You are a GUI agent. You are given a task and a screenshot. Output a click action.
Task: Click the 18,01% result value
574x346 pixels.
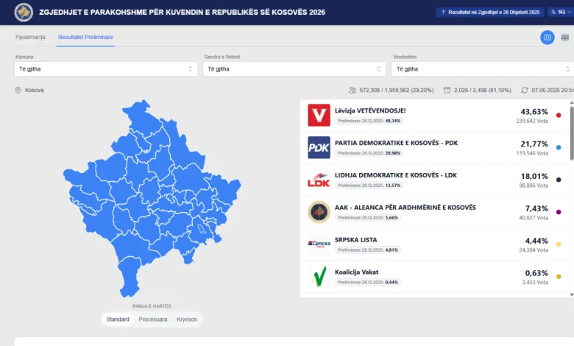(x=534, y=176)
